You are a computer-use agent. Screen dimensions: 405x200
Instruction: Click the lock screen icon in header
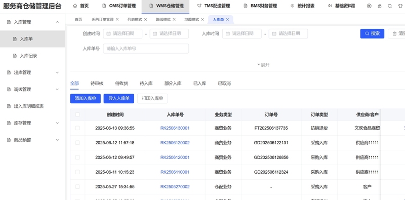tap(379, 6)
